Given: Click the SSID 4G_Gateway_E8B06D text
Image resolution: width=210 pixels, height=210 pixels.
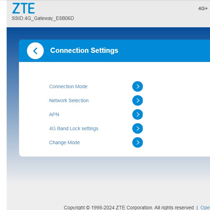Looking at the screenshot, I should [43, 18].
